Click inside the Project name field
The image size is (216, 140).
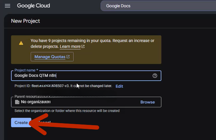click(x=86, y=76)
